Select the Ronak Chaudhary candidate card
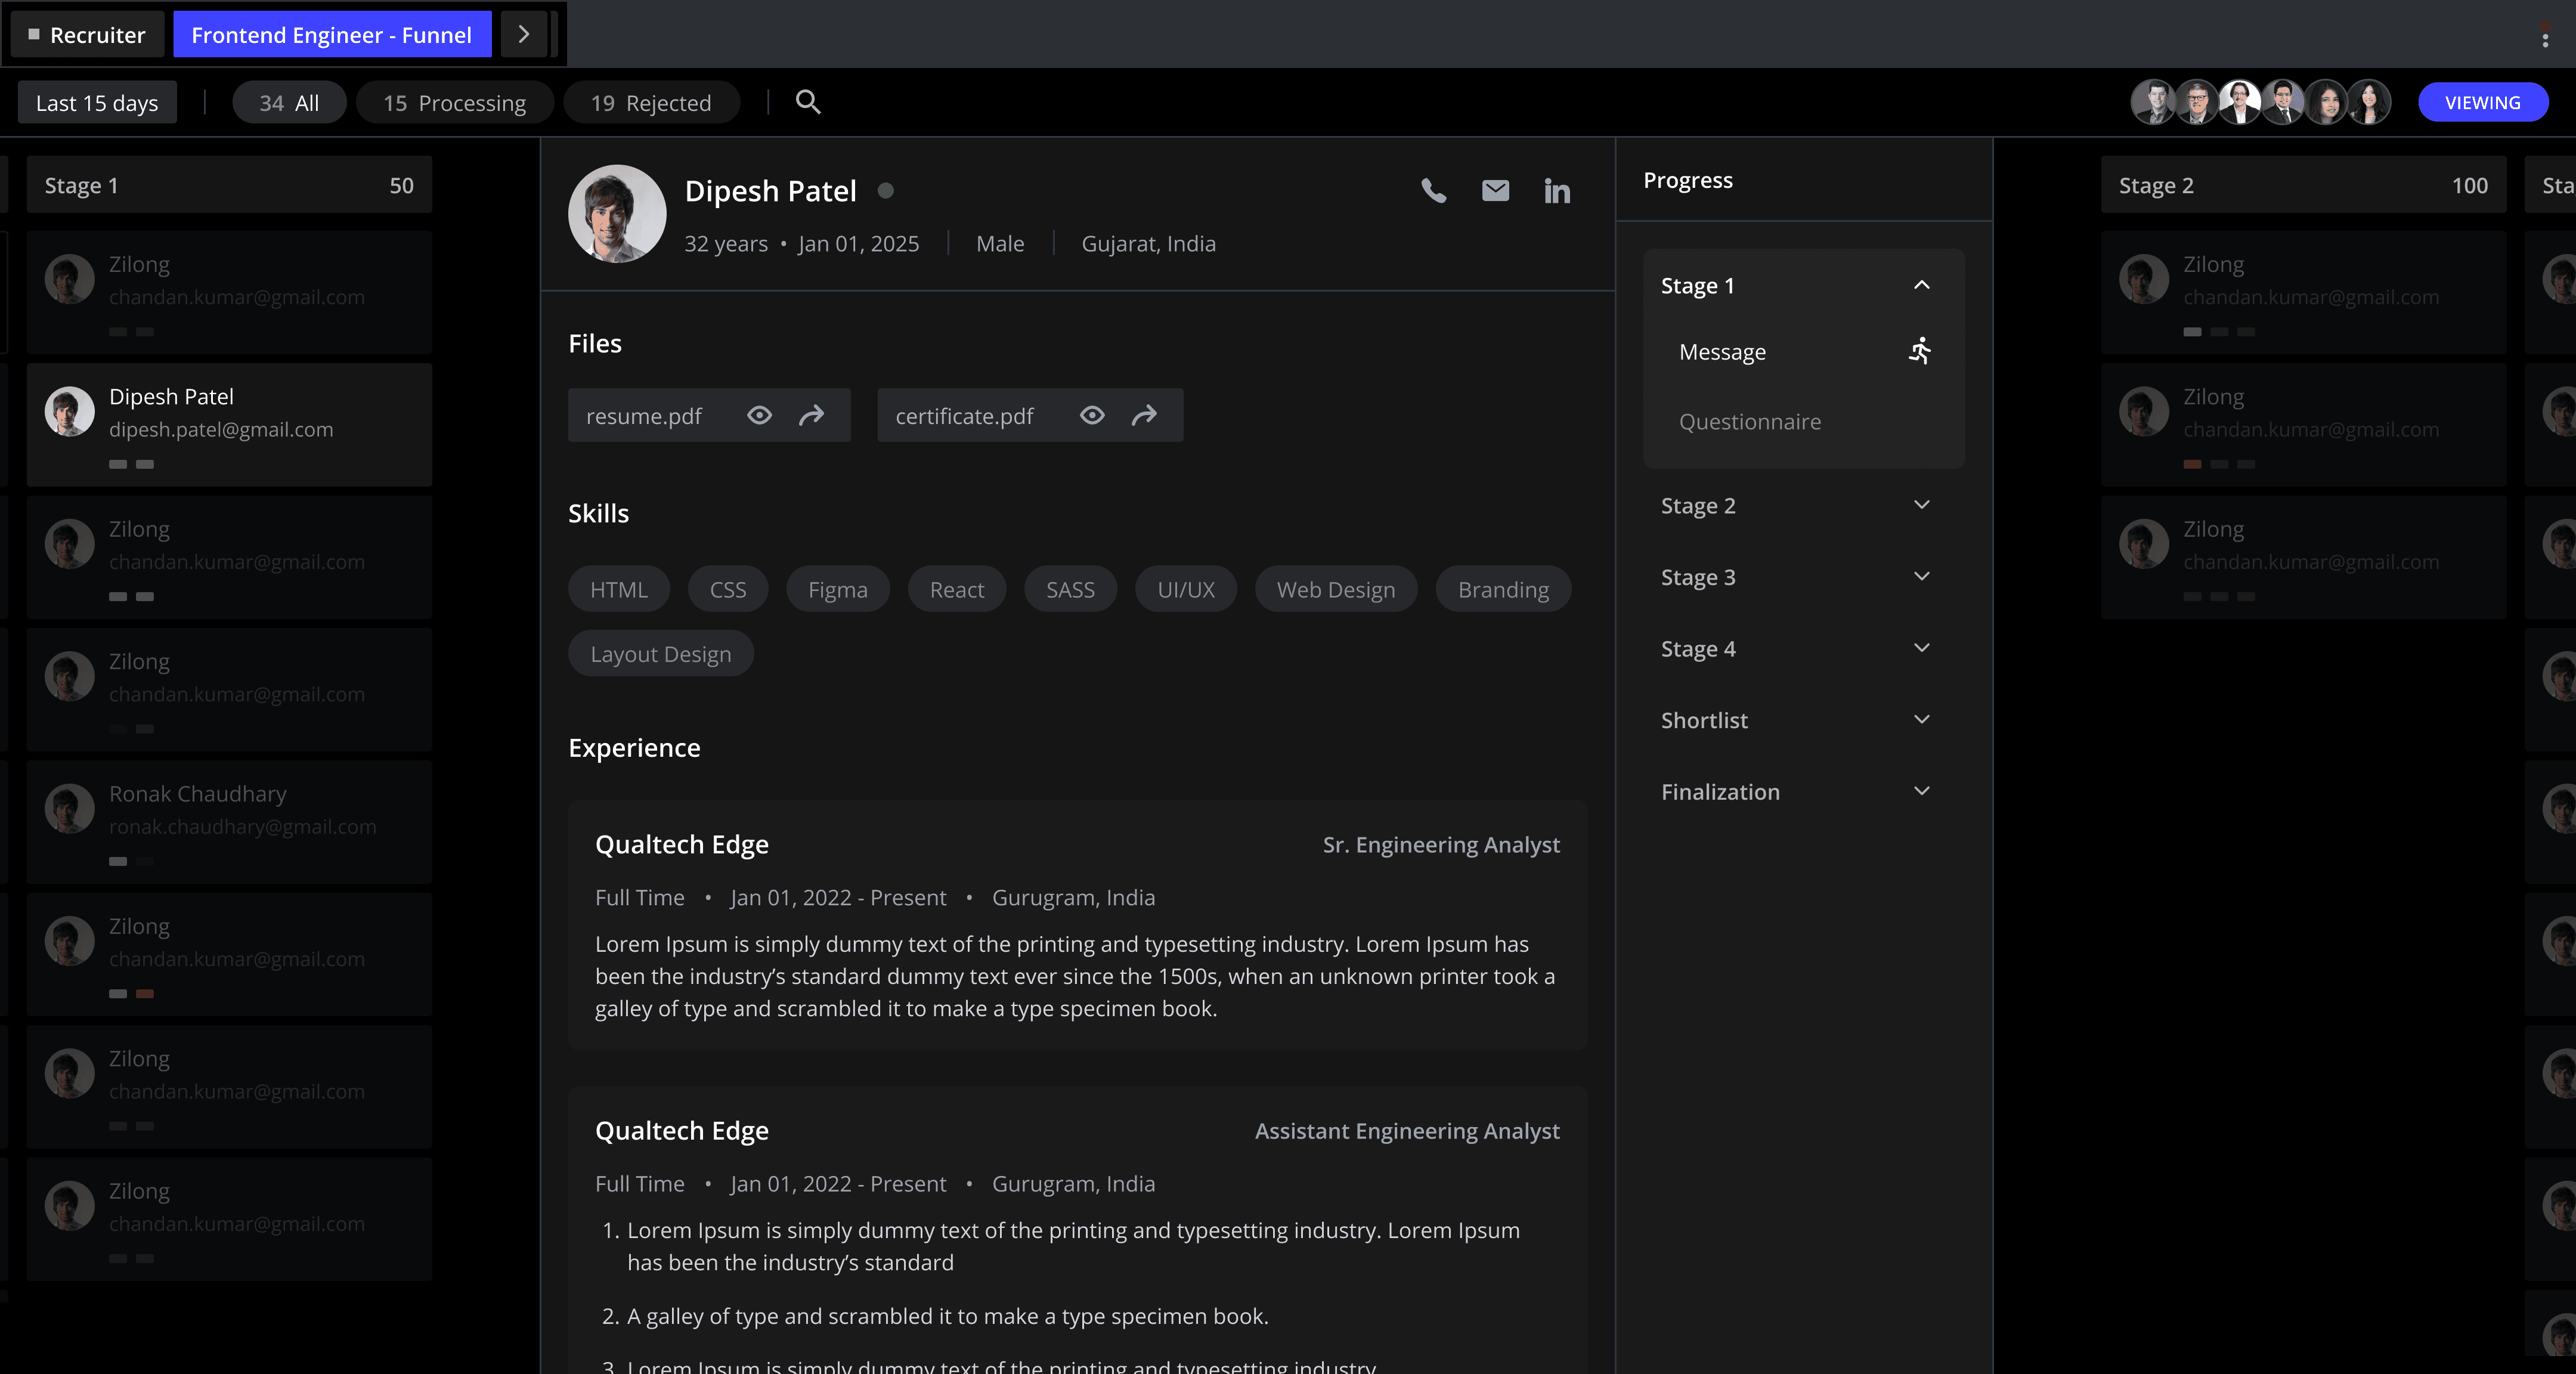Screen dimensions: 2576x1374 tap(229, 822)
